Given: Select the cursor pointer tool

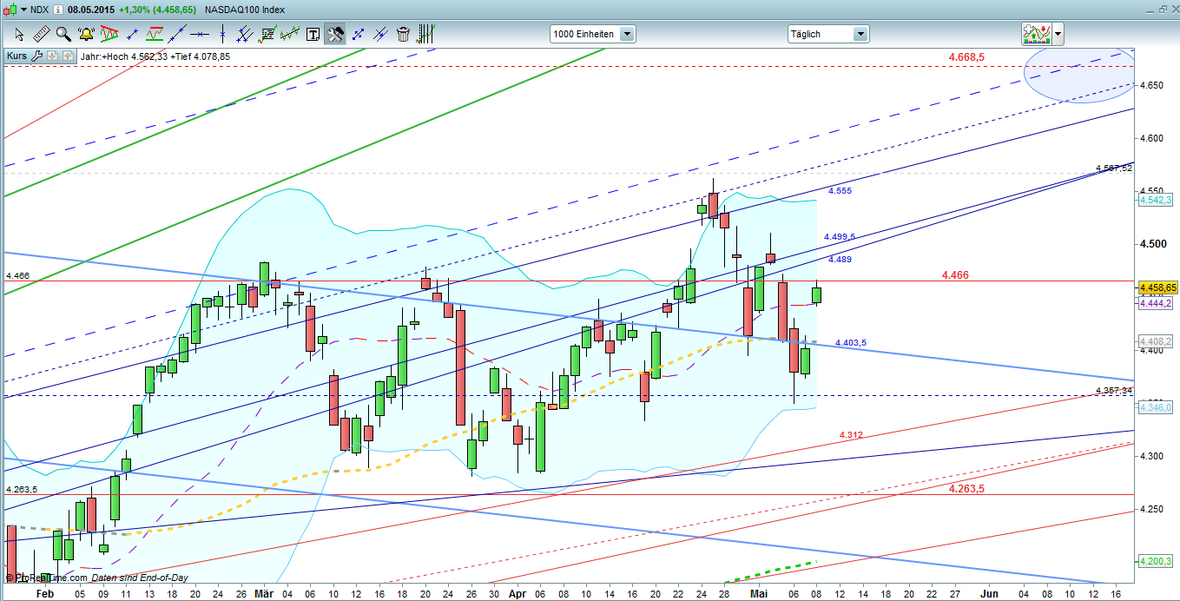Looking at the screenshot, I should tap(19, 34).
